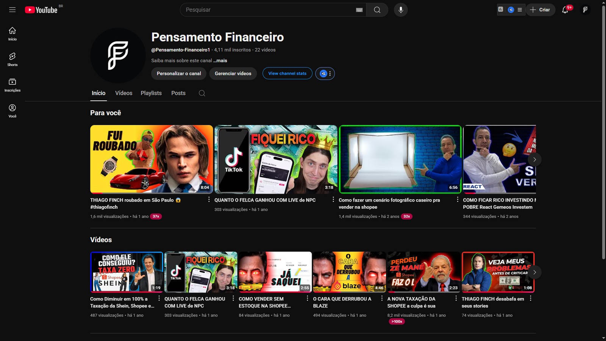Click Personalizar o canal button
This screenshot has height=341, width=606.
[179, 74]
